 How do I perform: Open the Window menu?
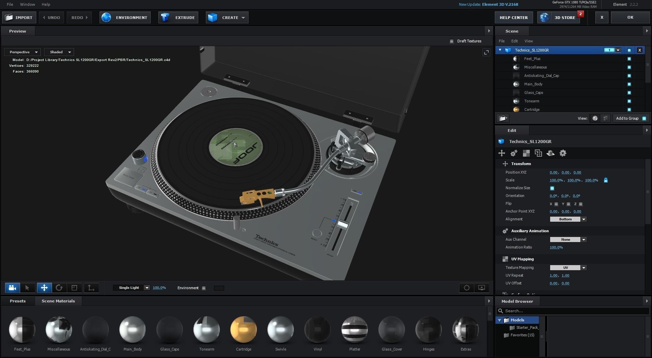[28, 4]
